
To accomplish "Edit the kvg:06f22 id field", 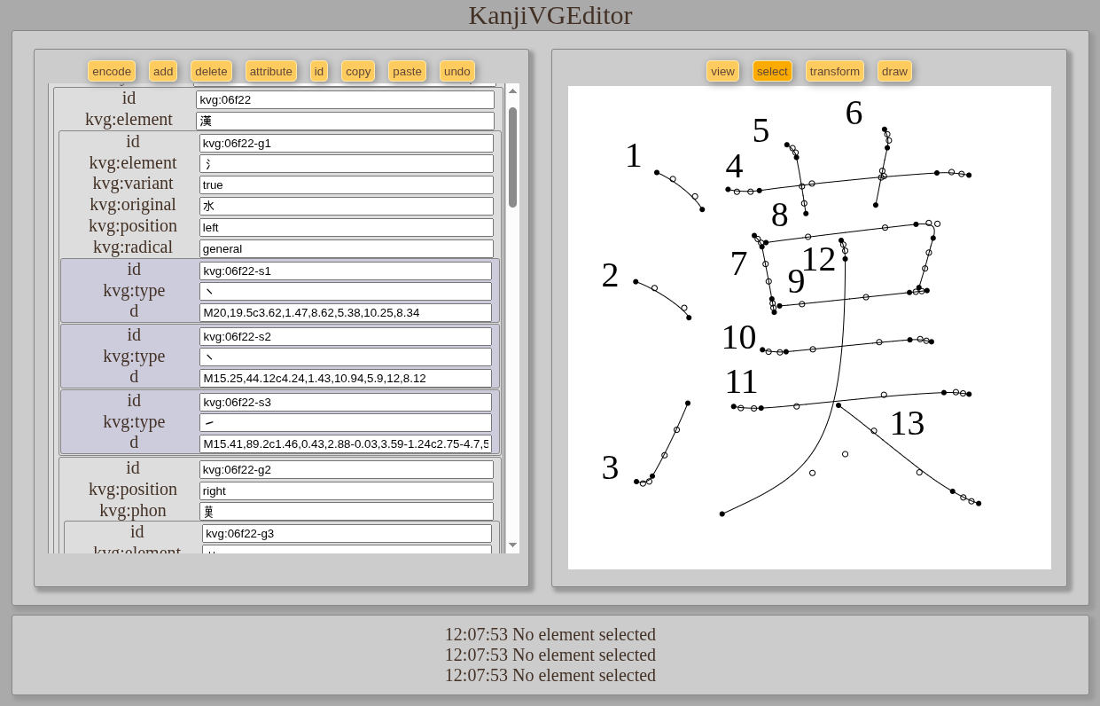I will tap(345, 99).
